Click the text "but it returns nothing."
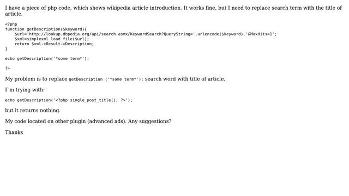Viewport: 349px width, 196px height. pyautogui.click(x=33, y=111)
